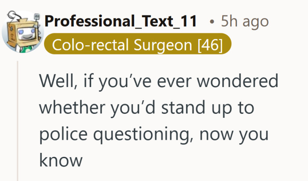Open the Professional_Text_11 profile link

[121, 21]
